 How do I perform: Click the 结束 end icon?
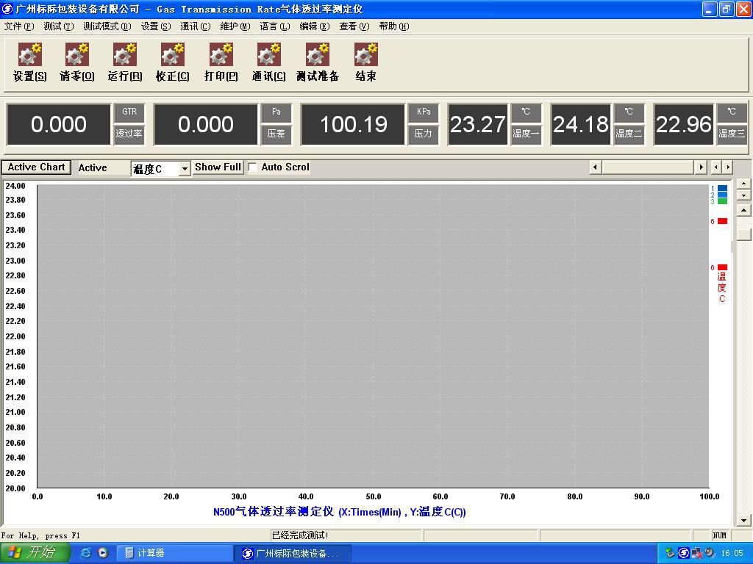[366, 62]
